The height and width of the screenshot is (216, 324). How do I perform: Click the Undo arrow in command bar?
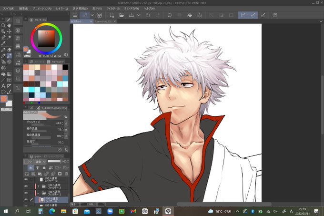pos(148,15)
